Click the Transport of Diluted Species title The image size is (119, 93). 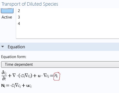pyautogui.click(x=30, y=4)
